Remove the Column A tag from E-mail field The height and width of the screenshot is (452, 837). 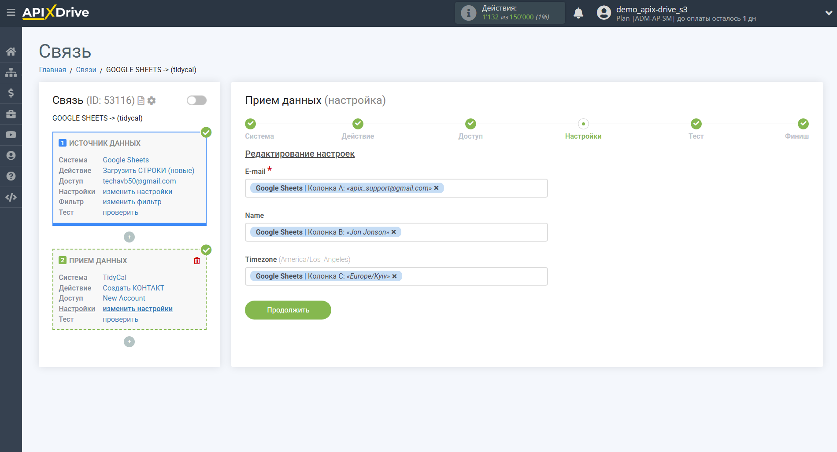[436, 188]
